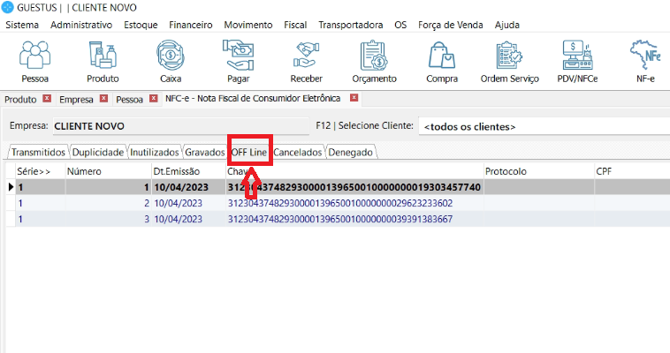Switch to the OFF Line tab

point(249,152)
